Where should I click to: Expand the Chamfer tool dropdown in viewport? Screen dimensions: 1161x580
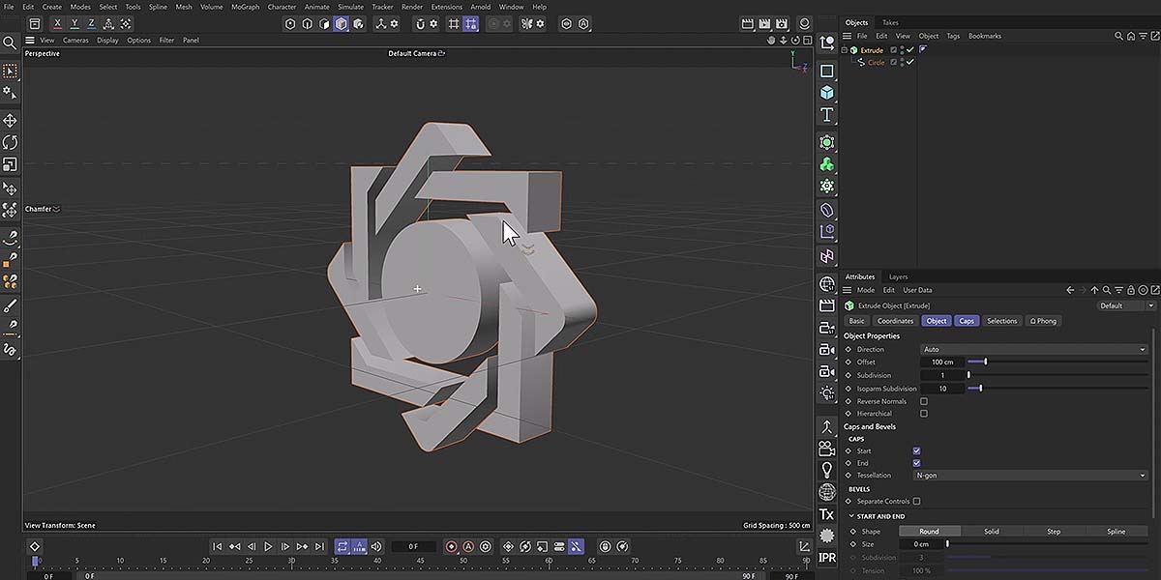coord(56,209)
